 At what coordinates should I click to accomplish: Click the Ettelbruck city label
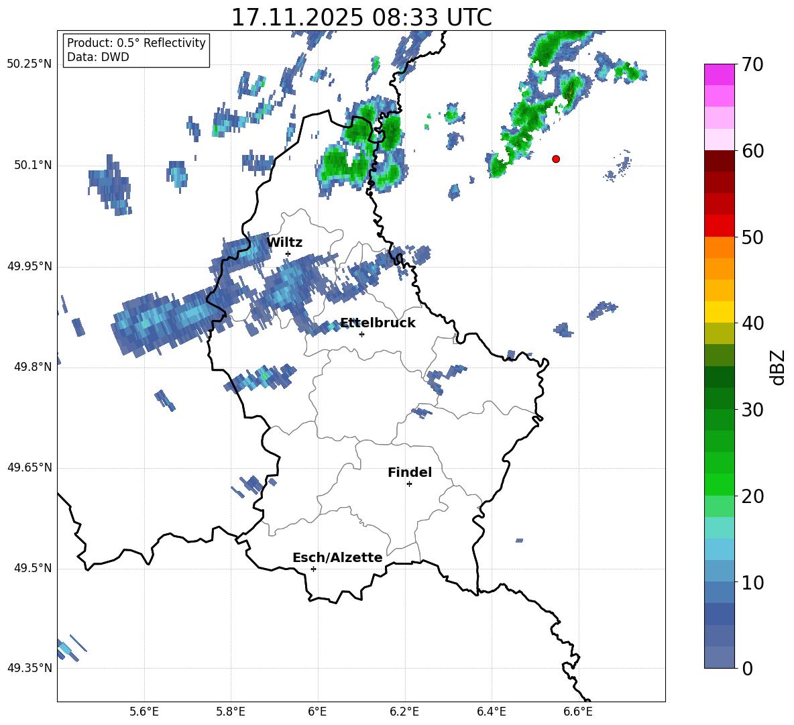pyautogui.click(x=378, y=323)
